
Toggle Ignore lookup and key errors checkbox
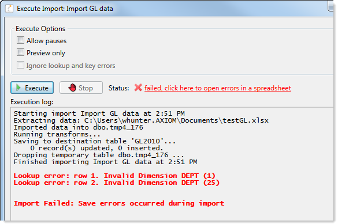[20, 65]
